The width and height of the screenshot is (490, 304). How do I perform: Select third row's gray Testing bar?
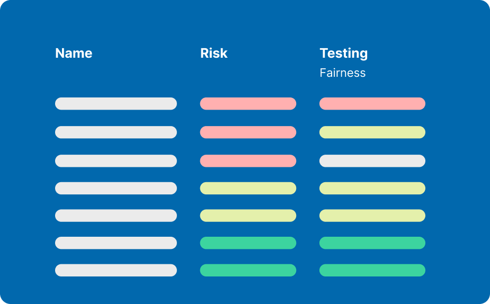(372, 161)
